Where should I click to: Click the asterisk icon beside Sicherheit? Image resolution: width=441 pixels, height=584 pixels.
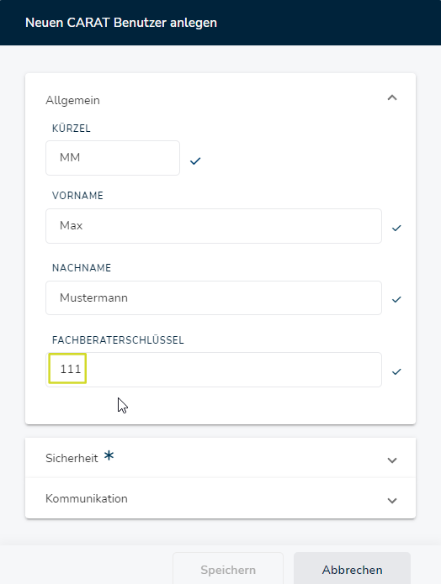[109, 455]
